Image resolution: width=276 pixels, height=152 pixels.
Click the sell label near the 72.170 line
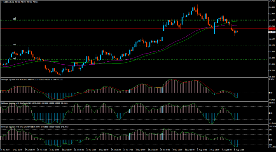[x=14, y=45]
